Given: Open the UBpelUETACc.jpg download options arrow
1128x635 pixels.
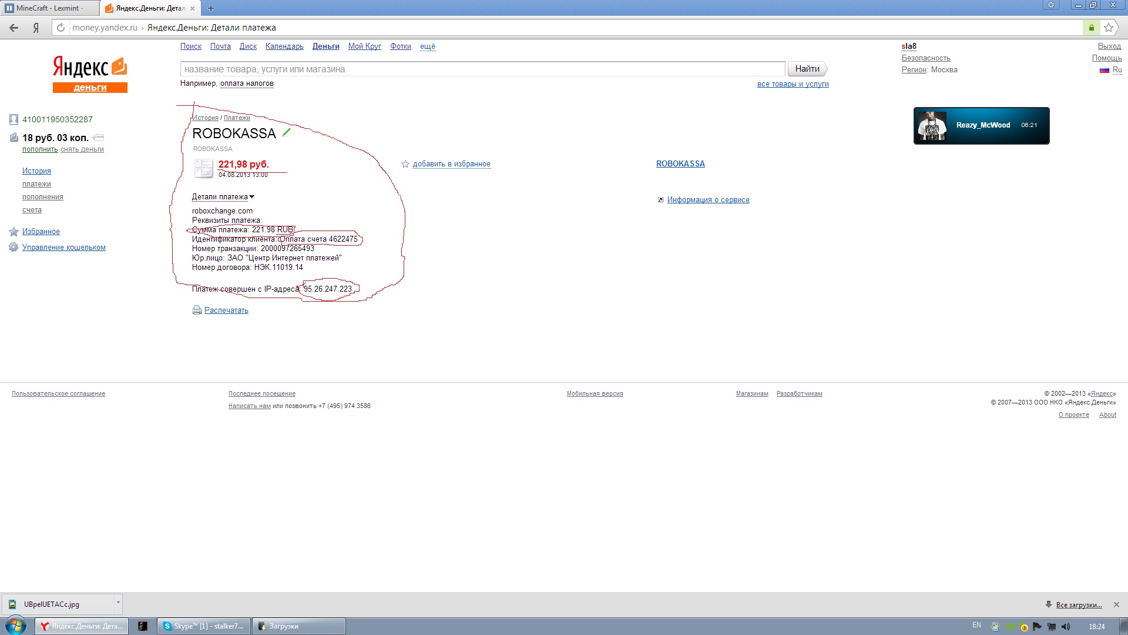Looking at the screenshot, I should pyautogui.click(x=118, y=603).
